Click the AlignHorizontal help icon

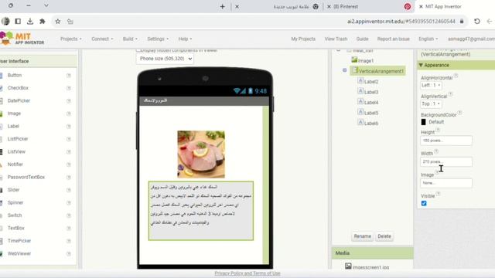[456, 76]
